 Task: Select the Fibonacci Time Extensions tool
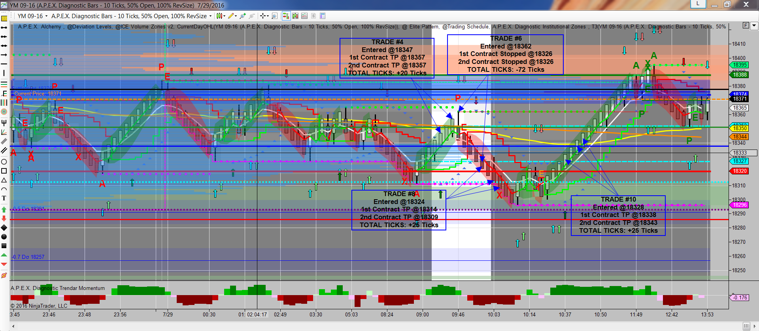[4, 102]
